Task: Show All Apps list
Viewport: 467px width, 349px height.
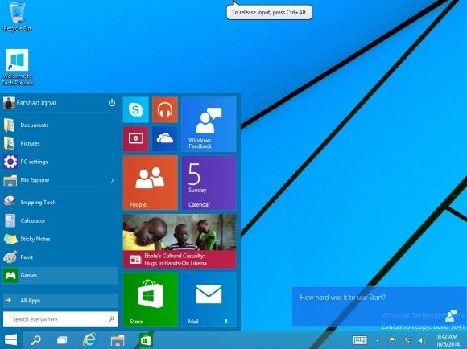Action: (60, 301)
